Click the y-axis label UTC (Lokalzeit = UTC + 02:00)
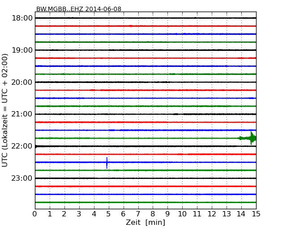The width and height of the screenshot is (291, 232). [x=5, y=110]
